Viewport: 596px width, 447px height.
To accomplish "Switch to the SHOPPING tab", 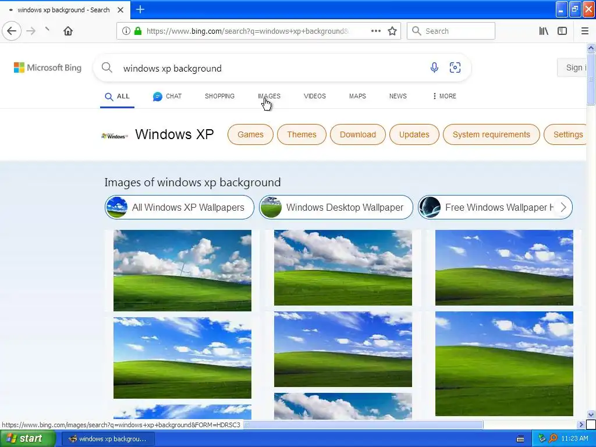I will (x=219, y=96).
